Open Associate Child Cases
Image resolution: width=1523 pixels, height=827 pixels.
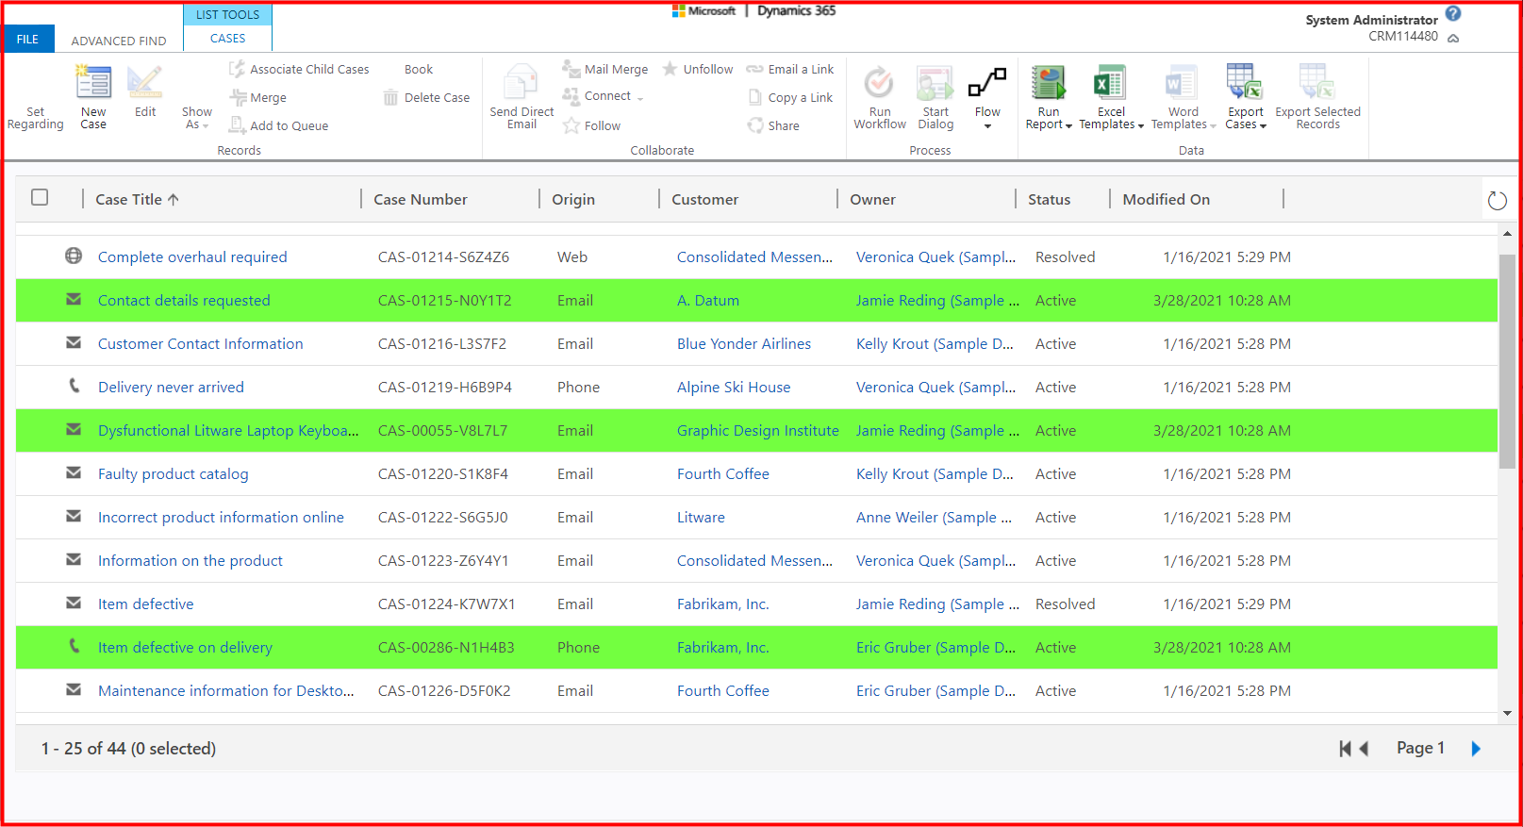(299, 69)
